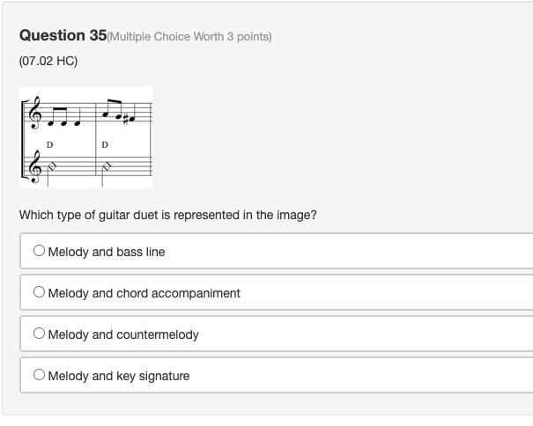Click the first D chord symbol

[50, 144]
